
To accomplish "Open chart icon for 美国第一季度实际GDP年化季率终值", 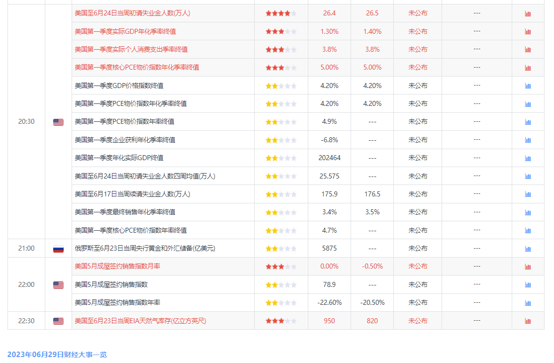I will (x=528, y=31).
